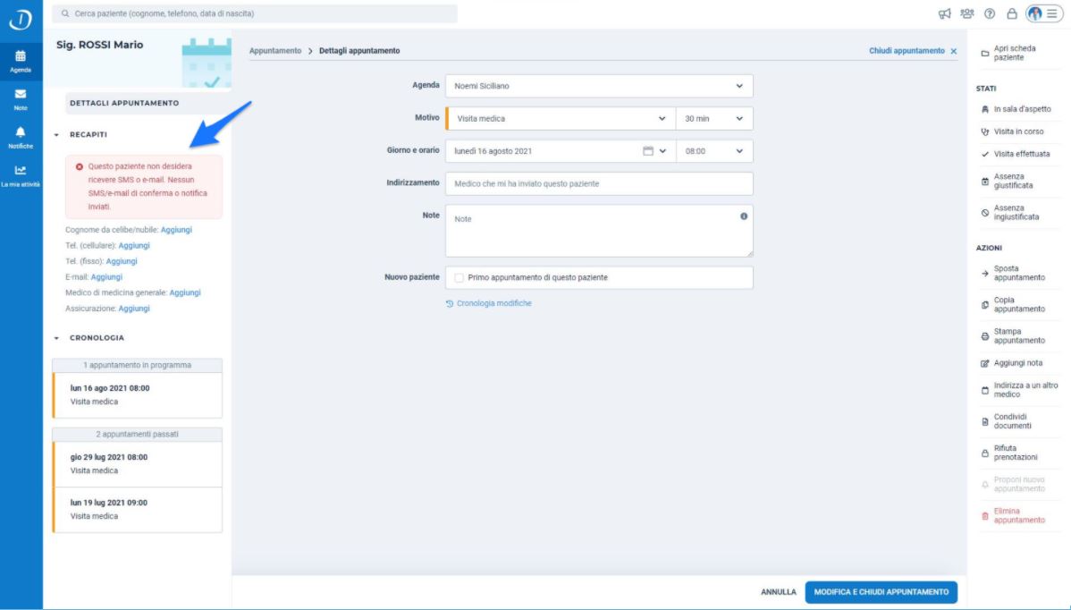Click patient name Sig. ROSSI Mario
Screen dimensions: 1071x610
point(100,45)
